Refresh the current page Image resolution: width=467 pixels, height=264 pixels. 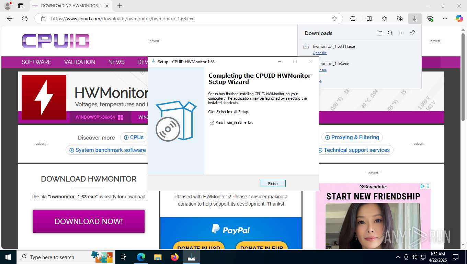25,19
